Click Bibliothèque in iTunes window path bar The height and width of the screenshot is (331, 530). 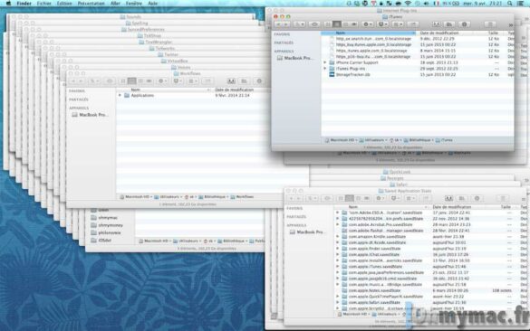click(x=417, y=140)
